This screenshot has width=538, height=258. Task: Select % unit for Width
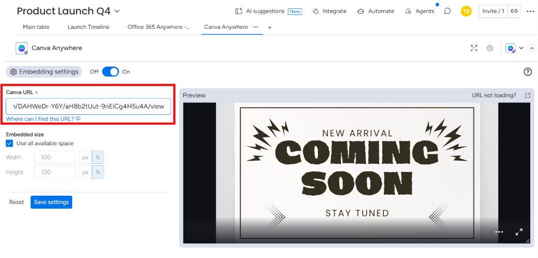(x=98, y=157)
